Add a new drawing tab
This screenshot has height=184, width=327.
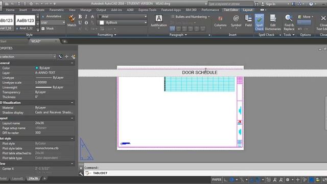pos(65,41)
